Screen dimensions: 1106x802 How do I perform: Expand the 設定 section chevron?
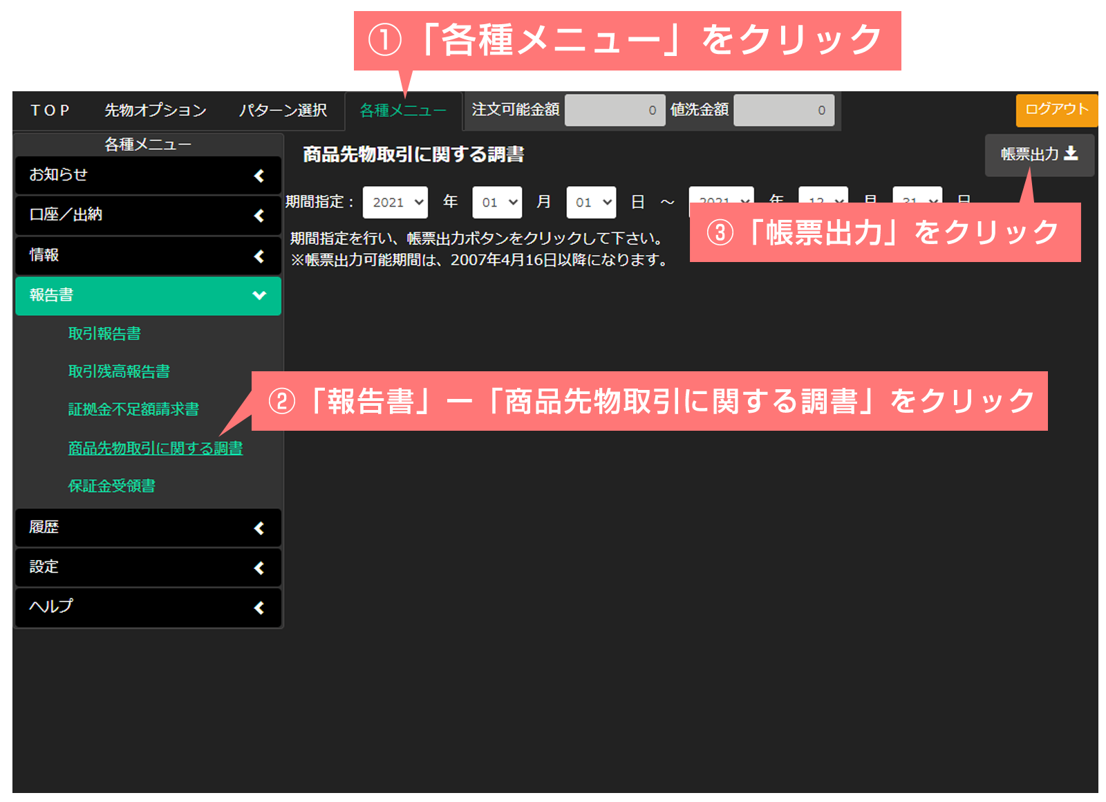(x=259, y=568)
